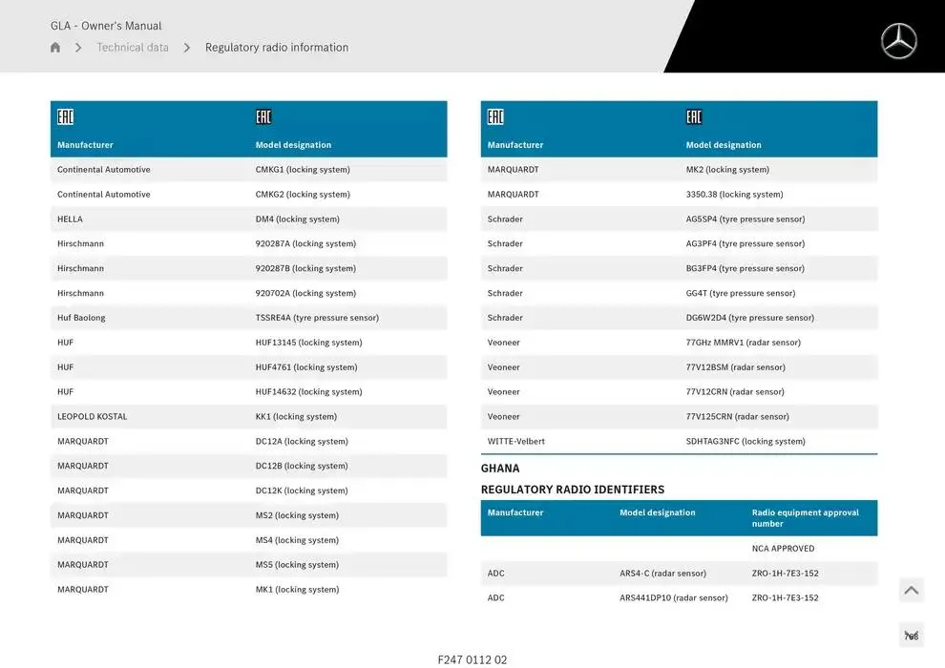Click the GHANA section heading

click(500, 469)
